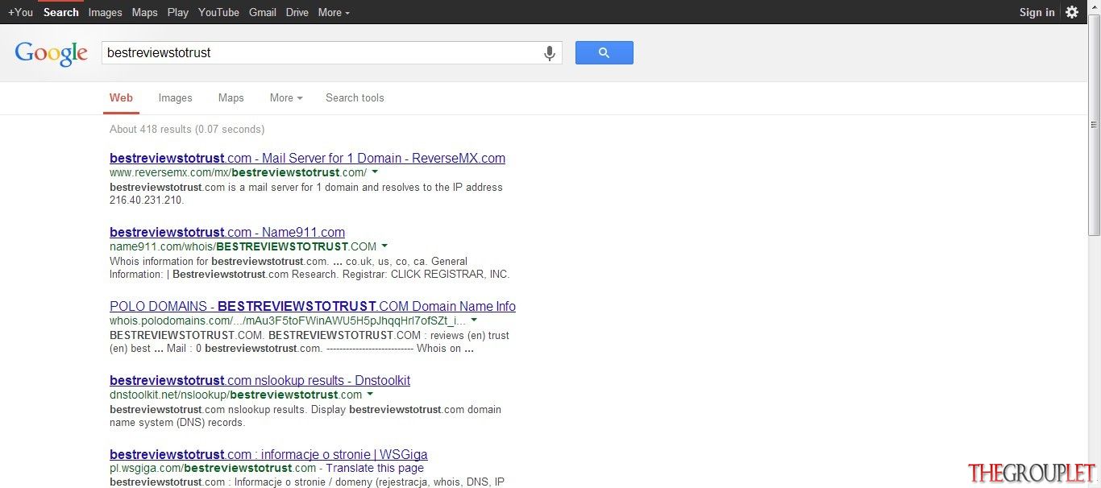
Task: Open dropdown arrow beside dnstoolkit.net URL
Action: pyautogui.click(x=370, y=395)
